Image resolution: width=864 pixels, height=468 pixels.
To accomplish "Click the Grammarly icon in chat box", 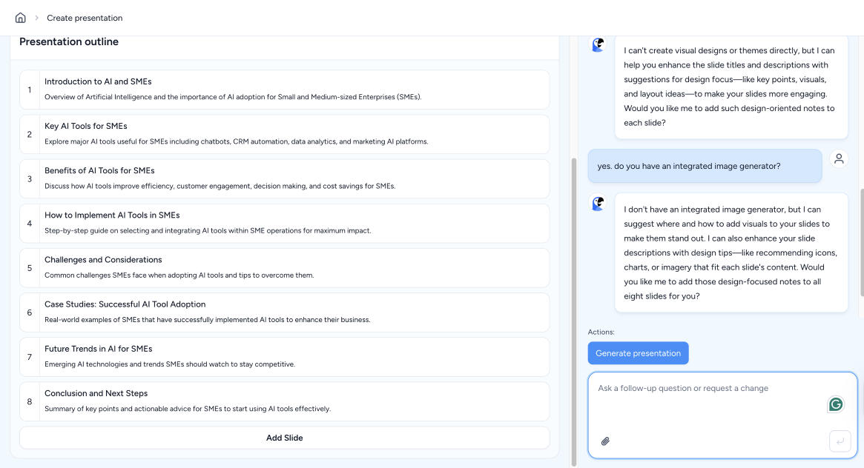I will tap(835, 404).
